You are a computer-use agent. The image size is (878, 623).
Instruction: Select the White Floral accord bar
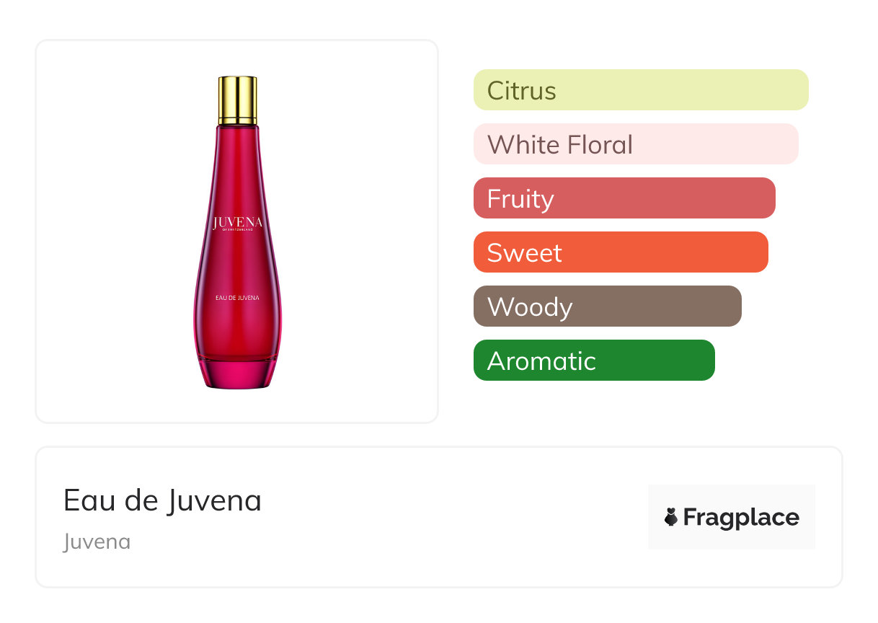[x=635, y=144]
